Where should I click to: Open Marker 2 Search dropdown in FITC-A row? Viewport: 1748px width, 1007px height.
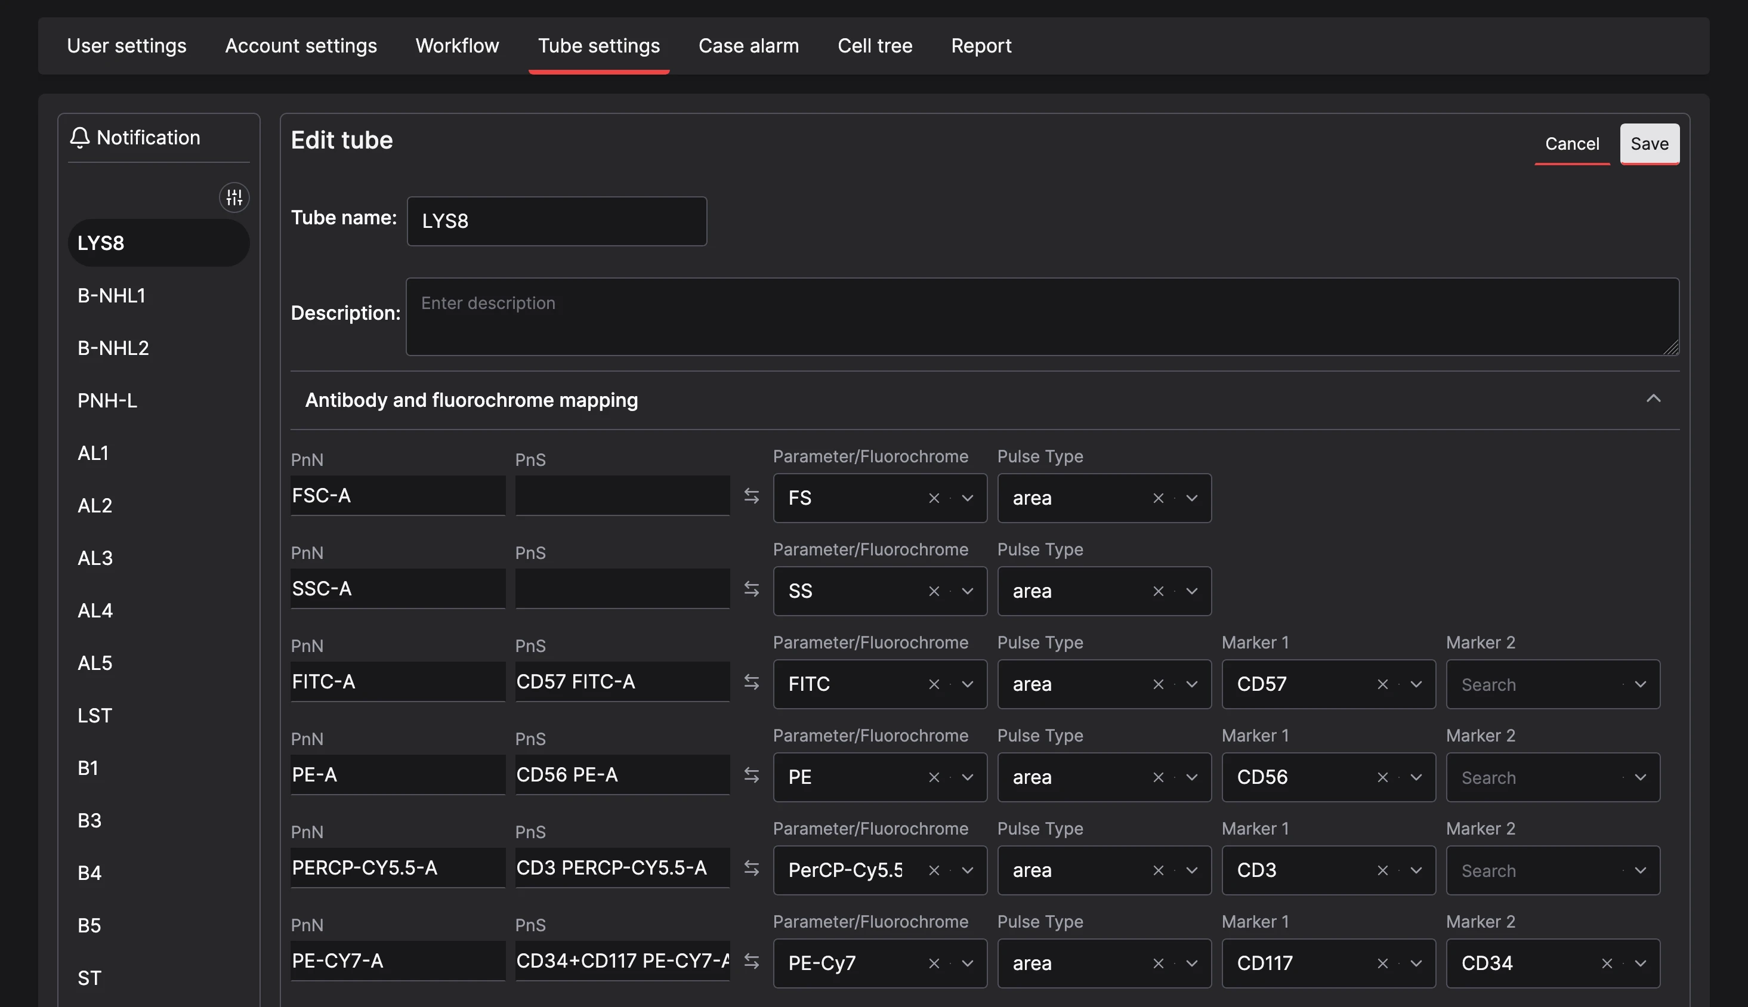(1640, 684)
